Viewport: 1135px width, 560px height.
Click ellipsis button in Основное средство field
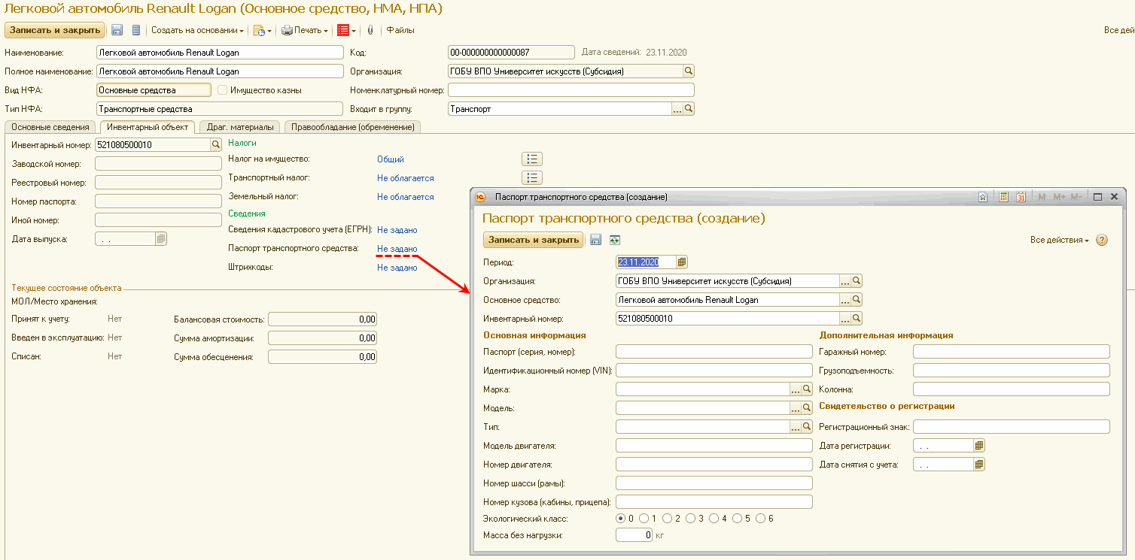[845, 300]
